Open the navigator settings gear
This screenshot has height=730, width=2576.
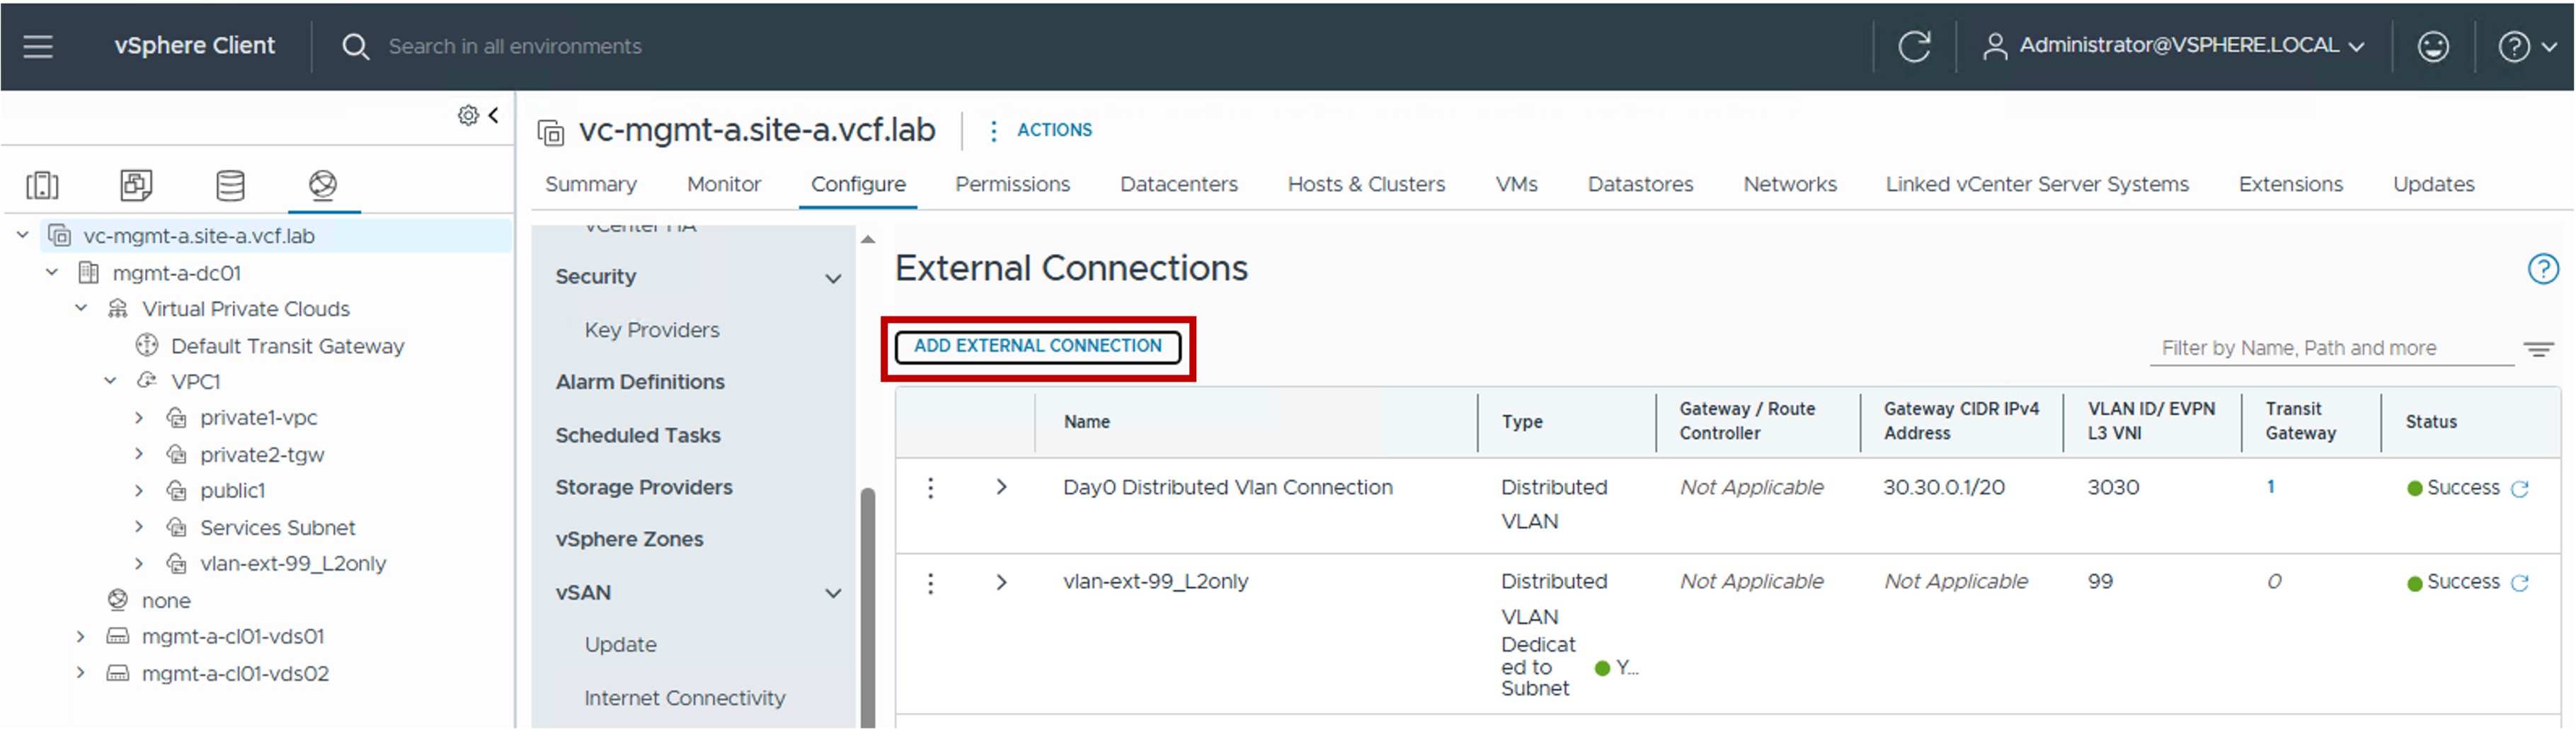[467, 116]
